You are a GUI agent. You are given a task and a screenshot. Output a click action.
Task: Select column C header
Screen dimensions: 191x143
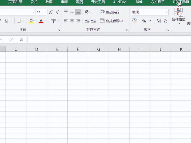pos(16,49)
